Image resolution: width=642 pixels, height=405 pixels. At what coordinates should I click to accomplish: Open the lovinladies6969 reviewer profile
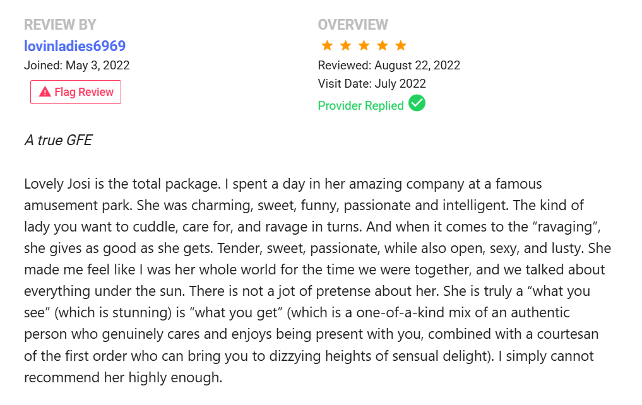click(74, 46)
